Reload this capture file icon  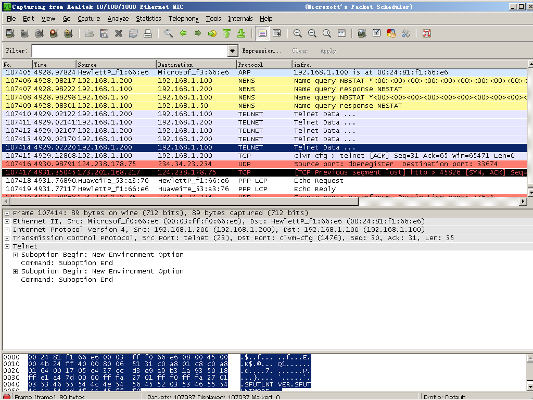(x=133, y=33)
